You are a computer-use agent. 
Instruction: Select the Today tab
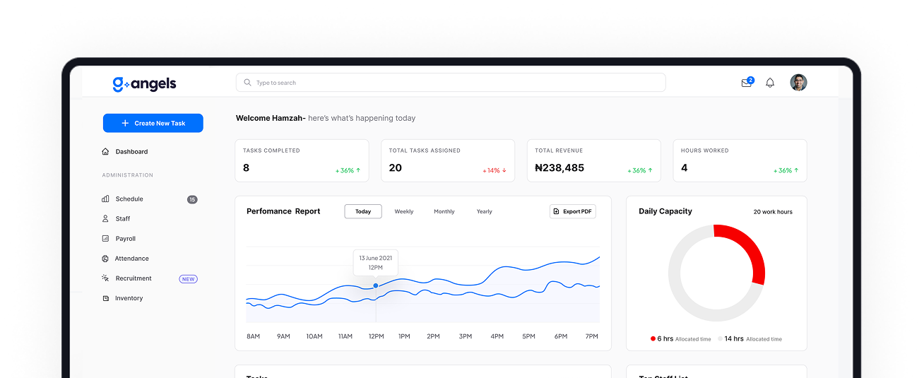coord(363,211)
